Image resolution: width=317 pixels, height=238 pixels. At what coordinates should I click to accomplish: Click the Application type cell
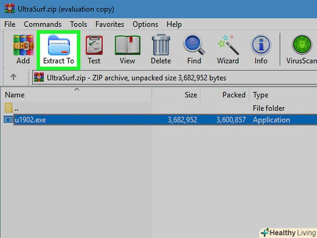[271, 120]
